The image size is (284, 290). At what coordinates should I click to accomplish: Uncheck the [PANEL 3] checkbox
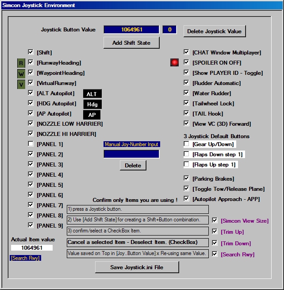click(x=31, y=164)
